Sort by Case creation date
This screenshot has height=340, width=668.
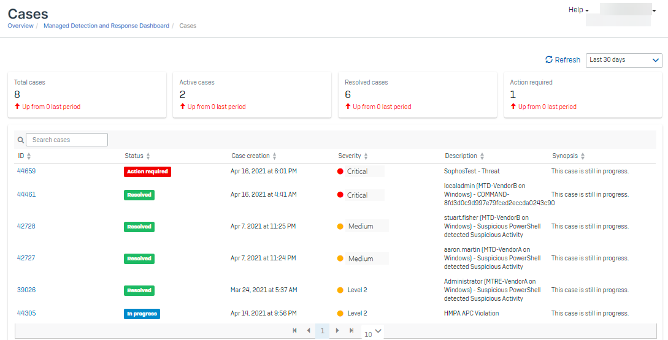pos(274,157)
